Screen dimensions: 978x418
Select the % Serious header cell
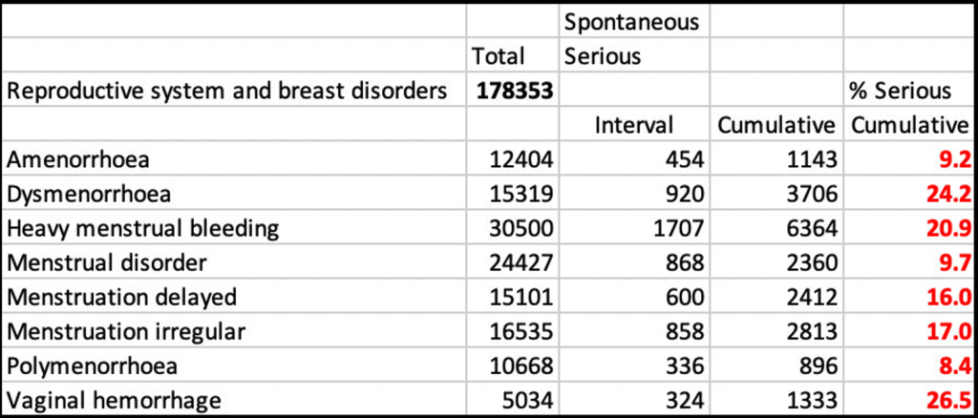(902, 92)
